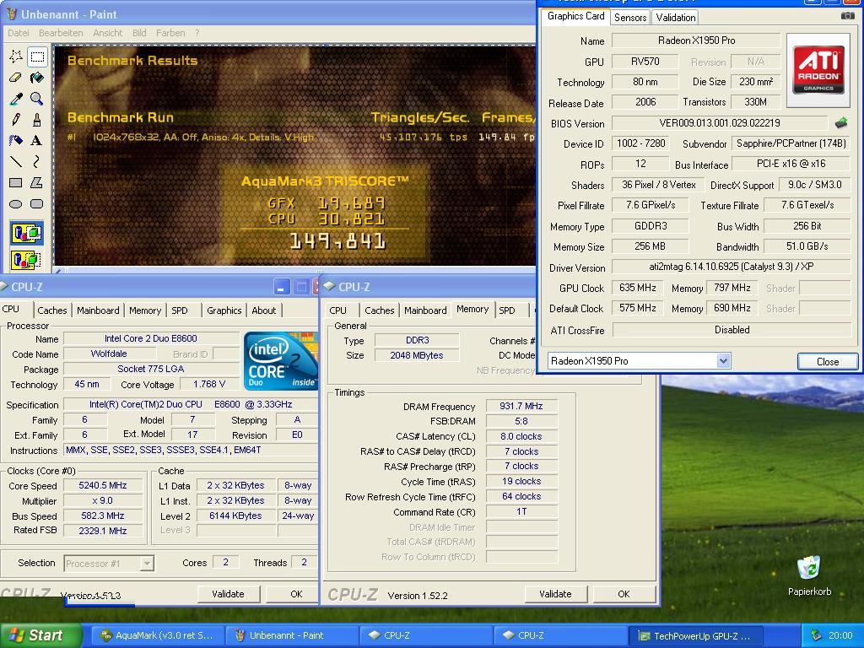Click the Driver Version field in GPU-Z
This screenshot has height=648, width=864.
coord(732,267)
